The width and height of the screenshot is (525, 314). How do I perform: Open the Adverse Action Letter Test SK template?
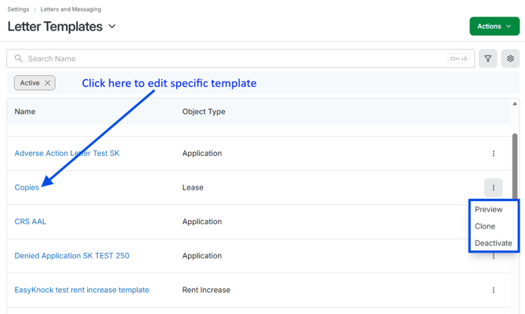pyautogui.click(x=67, y=153)
